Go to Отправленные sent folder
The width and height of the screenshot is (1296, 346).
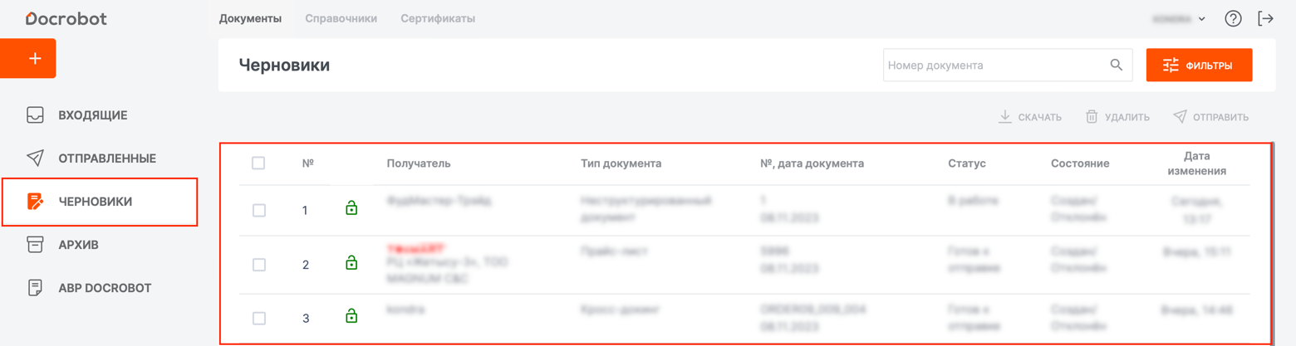106,158
